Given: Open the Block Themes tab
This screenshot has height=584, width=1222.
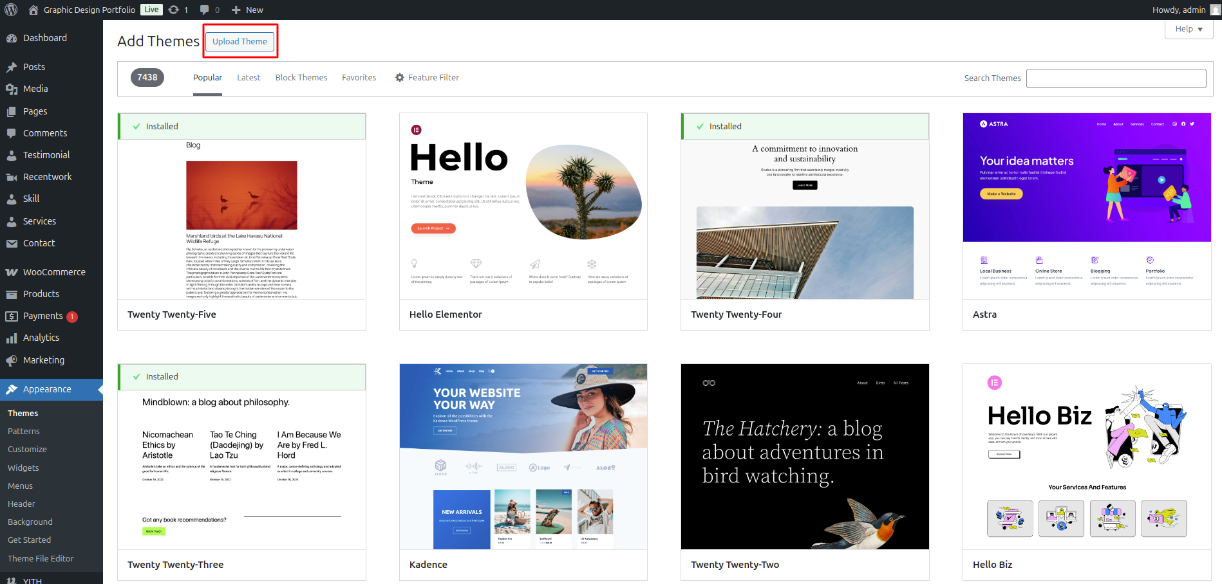Looking at the screenshot, I should 301,77.
